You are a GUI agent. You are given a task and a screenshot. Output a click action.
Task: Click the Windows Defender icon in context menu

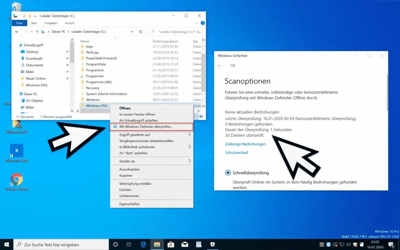[x=115, y=127]
